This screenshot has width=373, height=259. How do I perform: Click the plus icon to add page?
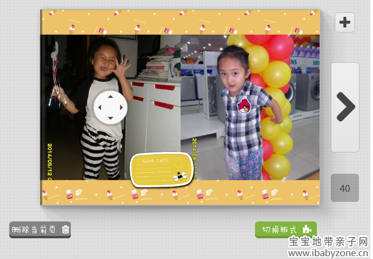[345, 22]
